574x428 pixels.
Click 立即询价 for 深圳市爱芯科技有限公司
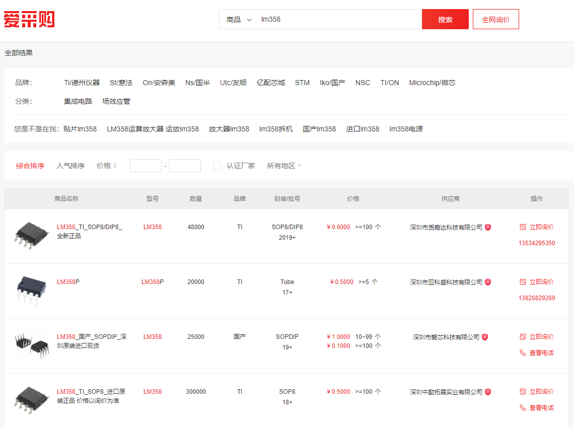(537, 337)
